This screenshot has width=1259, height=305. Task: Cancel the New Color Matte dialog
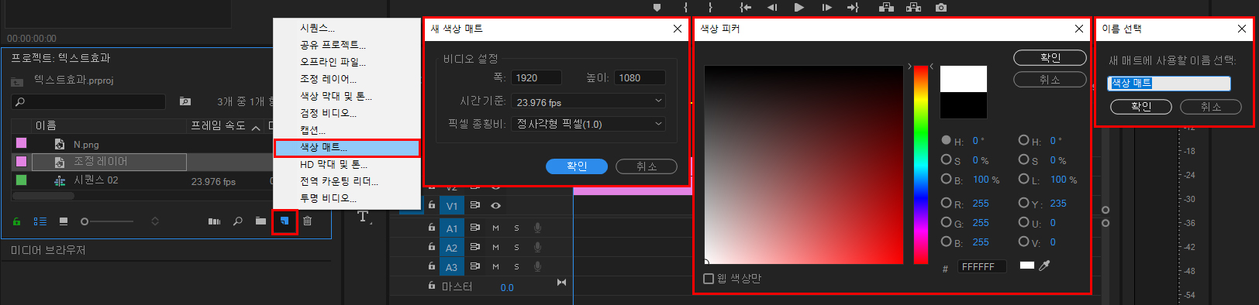tap(647, 166)
